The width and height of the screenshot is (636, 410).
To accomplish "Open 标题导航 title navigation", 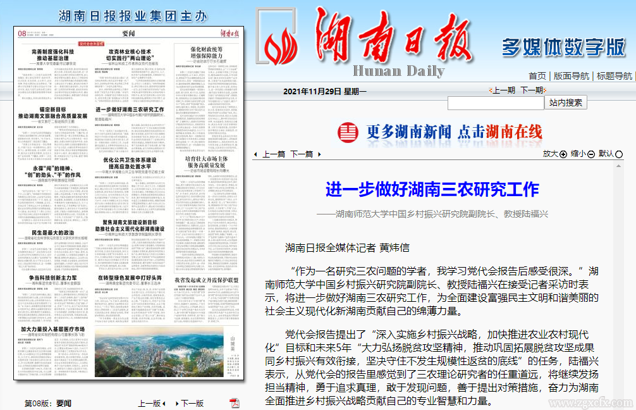I will pyautogui.click(x=614, y=76).
